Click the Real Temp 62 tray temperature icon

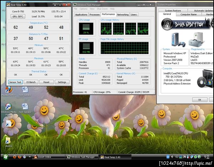177,157
